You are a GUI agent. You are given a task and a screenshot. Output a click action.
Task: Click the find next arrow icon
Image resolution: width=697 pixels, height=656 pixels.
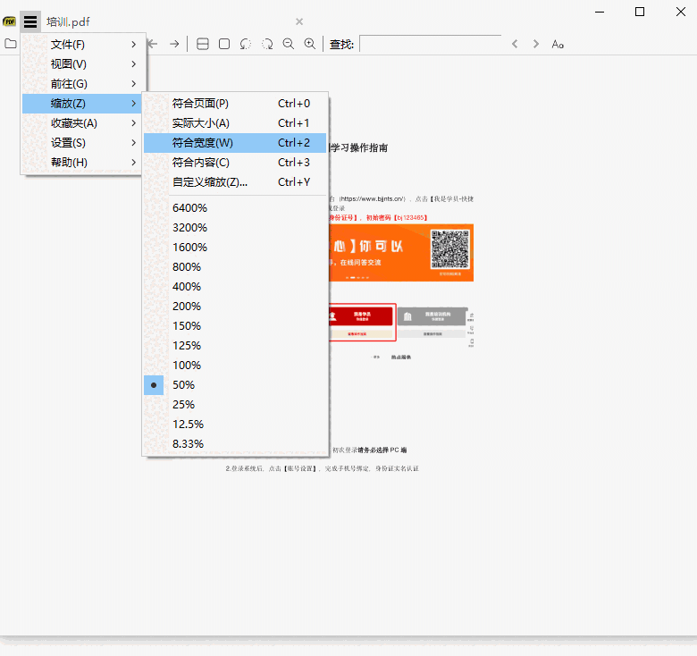tap(536, 44)
